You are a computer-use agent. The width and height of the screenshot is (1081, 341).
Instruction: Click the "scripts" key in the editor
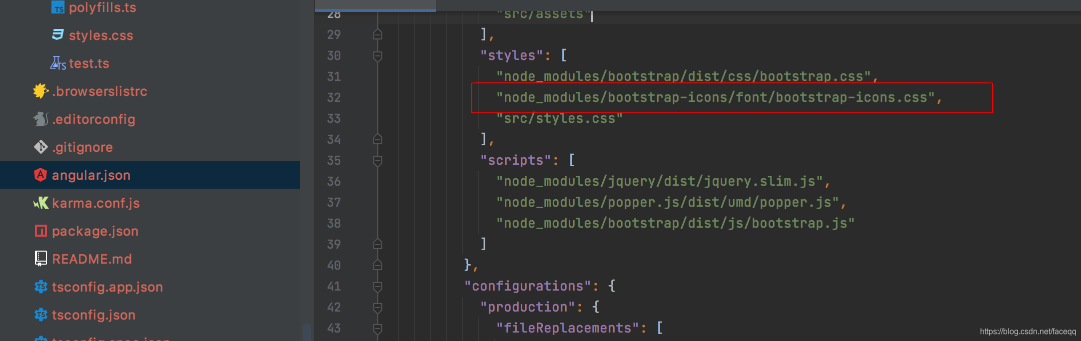515,160
